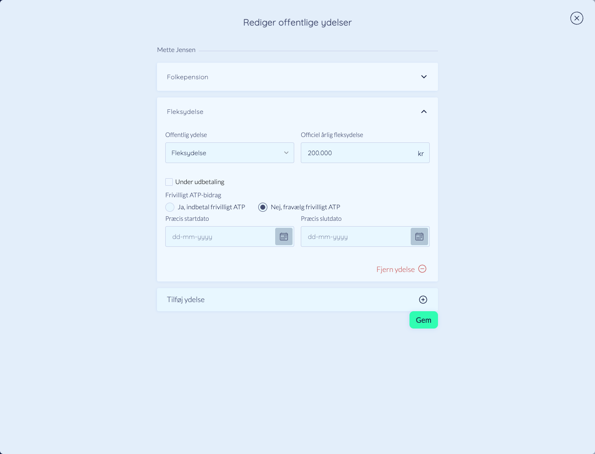The height and width of the screenshot is (454, 595).
Task: Select Nej, fravælg frivilligt ATP
Action: coord(263,207)
